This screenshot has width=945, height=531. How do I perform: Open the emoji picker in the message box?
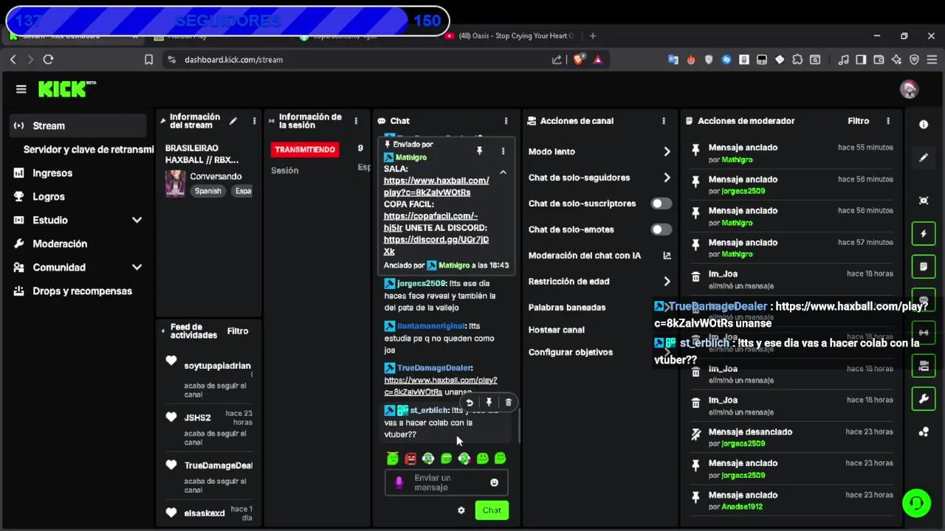coord(494,483)
